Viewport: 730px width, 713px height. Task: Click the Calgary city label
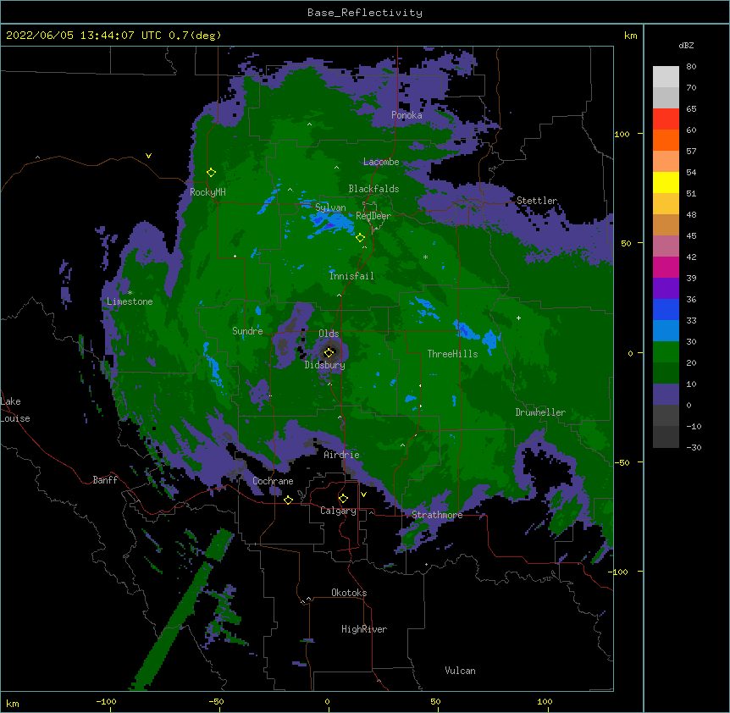[338, 511]
